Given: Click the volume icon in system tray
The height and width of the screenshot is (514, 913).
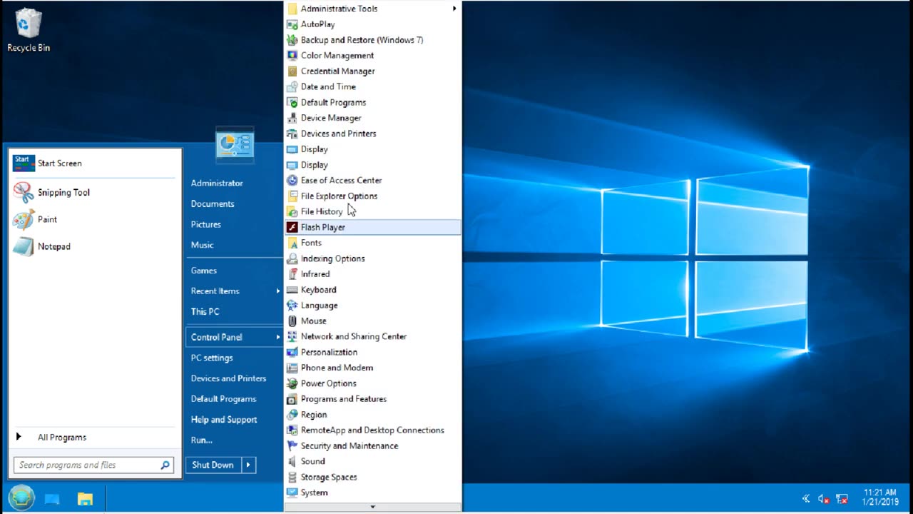Looking at the screenshot, I should point(823,499).
